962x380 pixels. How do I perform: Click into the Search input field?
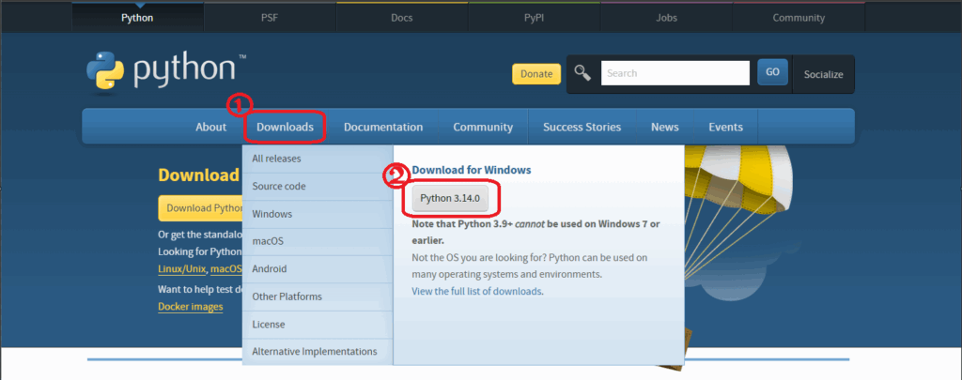tap(675, 73)
